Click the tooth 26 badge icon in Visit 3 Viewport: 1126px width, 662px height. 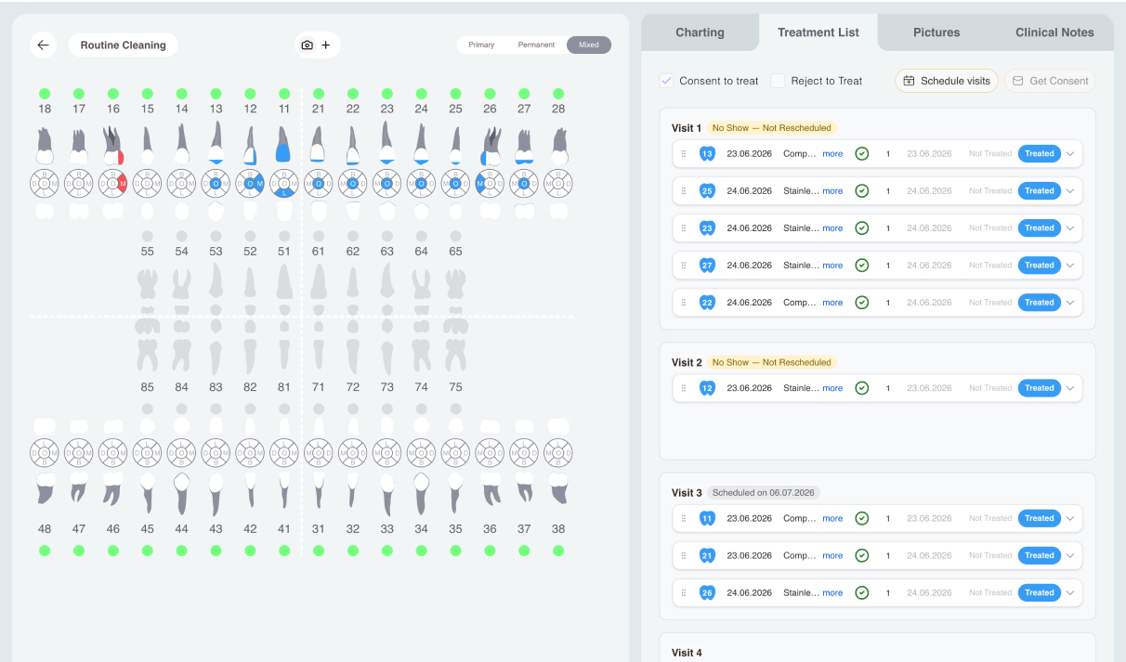coord(708,592)
